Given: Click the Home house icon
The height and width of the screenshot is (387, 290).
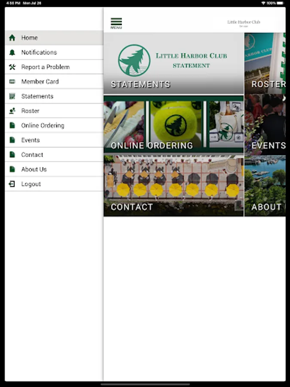Looking at the screenshot, I should coord(12,38).
